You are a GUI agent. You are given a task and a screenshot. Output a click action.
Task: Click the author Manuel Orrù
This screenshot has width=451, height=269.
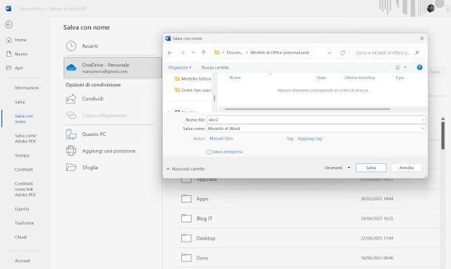221,138
